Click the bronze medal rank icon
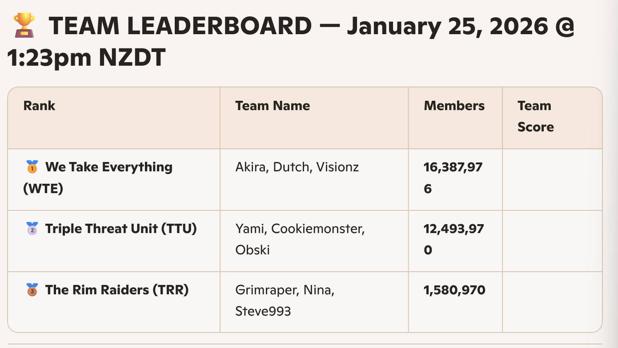Screen dimensions: 618x348 (31, 290)
